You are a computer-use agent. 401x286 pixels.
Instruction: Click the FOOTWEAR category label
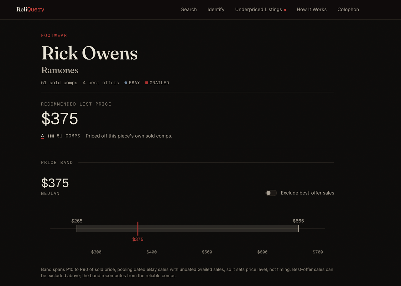point(54,35)
